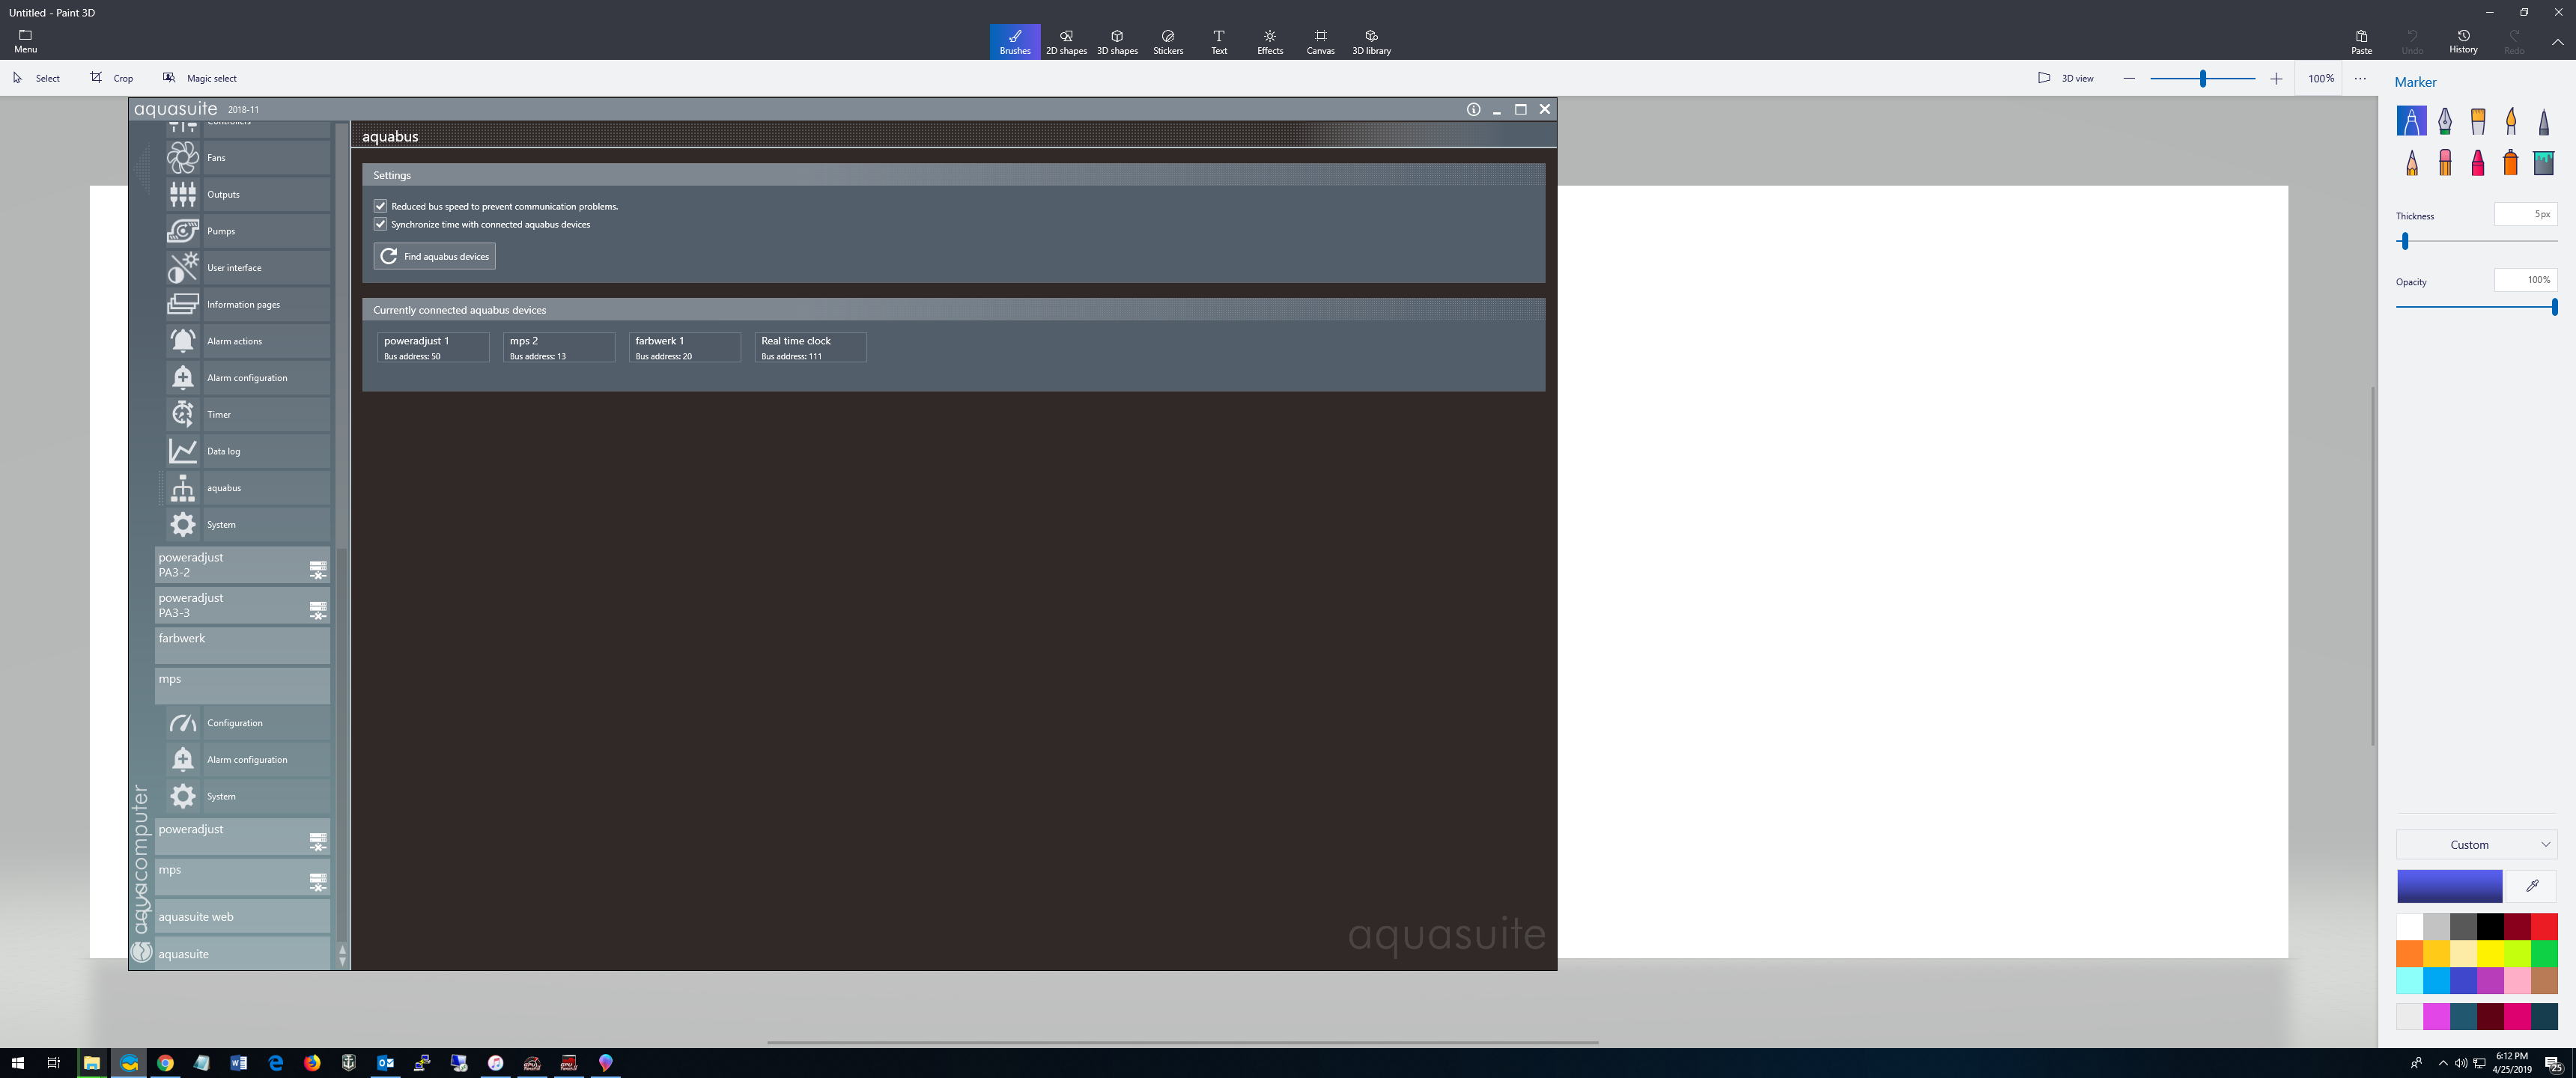Open the 3D shapes tab
The height and width of the screenshot is (1078, 2576).
pyautogui.click(x=1116, y=41)
